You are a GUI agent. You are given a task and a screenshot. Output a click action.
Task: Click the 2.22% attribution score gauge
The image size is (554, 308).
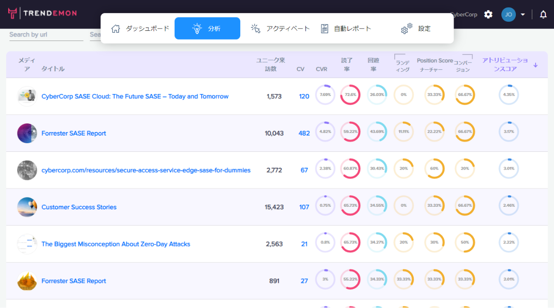click(x=509, y=242)
